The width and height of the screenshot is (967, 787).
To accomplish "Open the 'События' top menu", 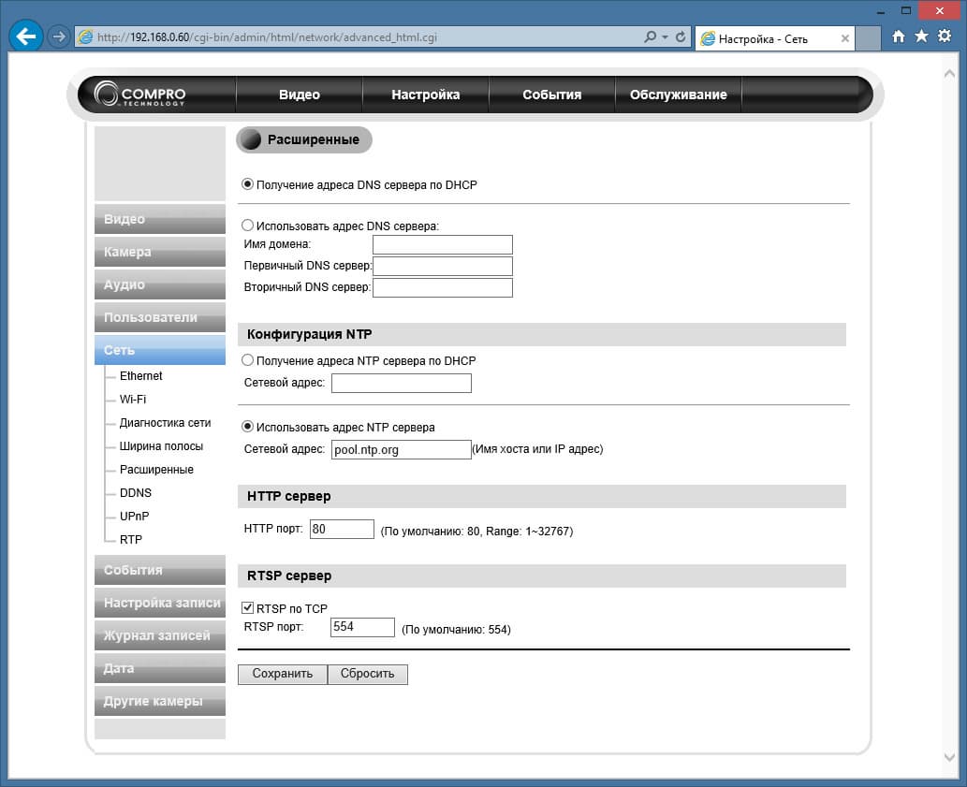I will click(552, 95).
